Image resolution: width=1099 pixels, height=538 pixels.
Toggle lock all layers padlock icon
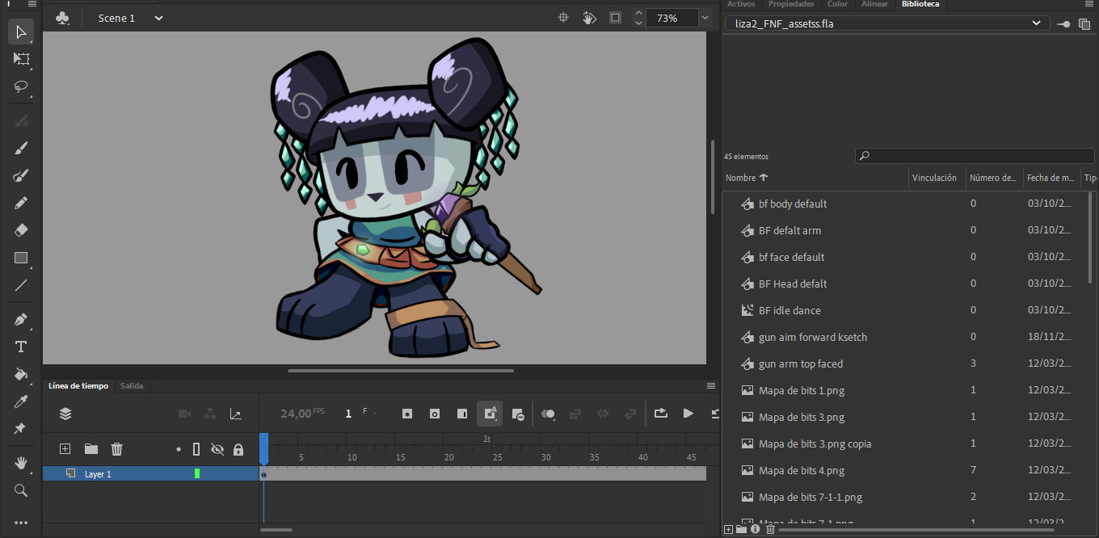(x=238, y=449)
